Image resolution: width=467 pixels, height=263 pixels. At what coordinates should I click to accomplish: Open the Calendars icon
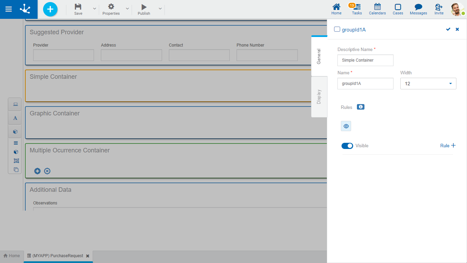(377, 7)
